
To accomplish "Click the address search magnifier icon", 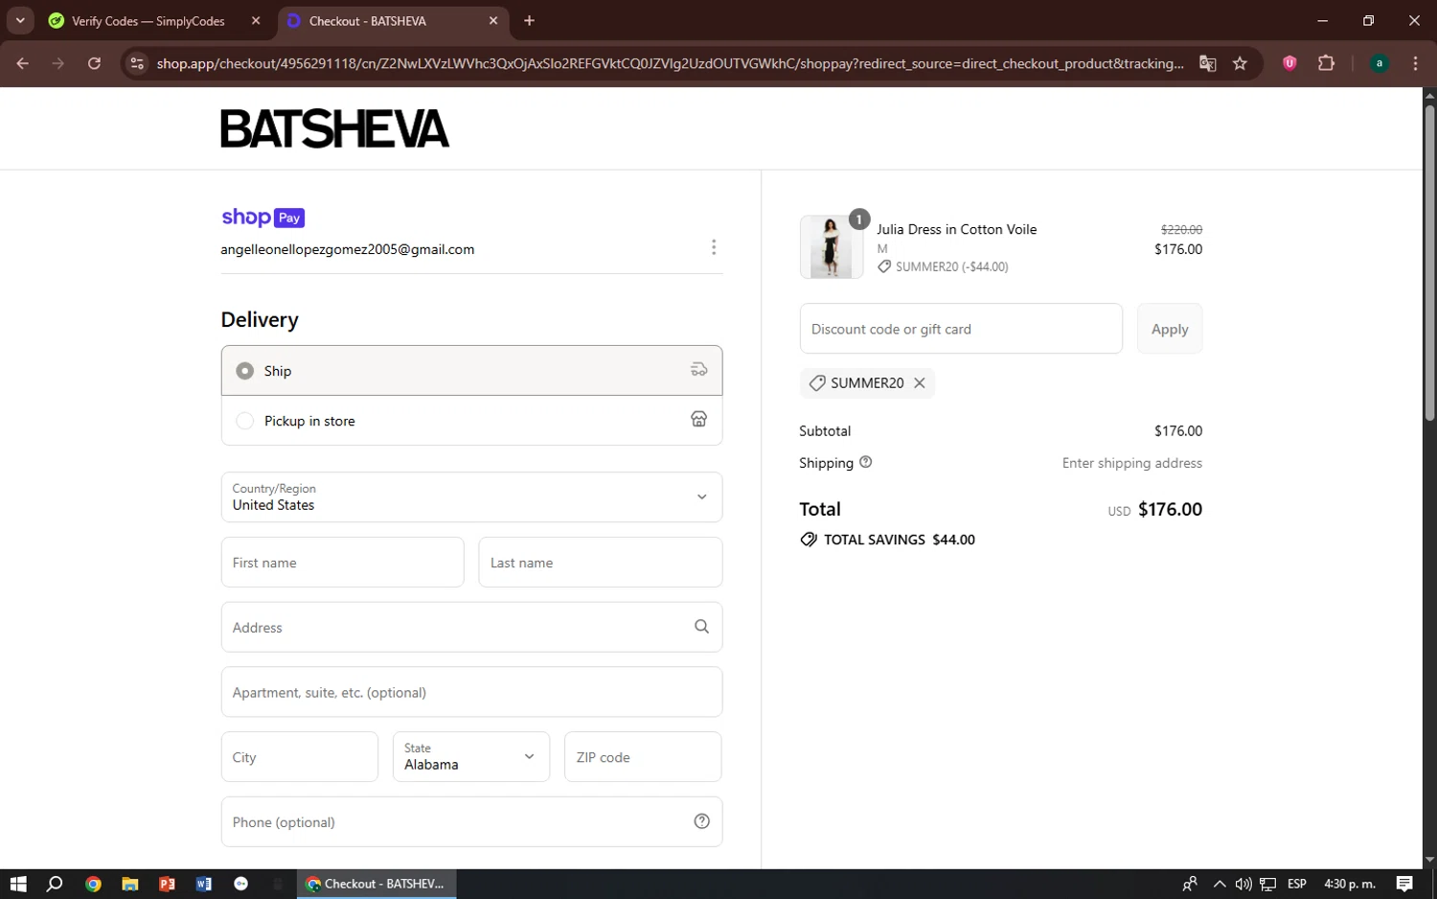I will pyautogui.click(x=701, y=627).
